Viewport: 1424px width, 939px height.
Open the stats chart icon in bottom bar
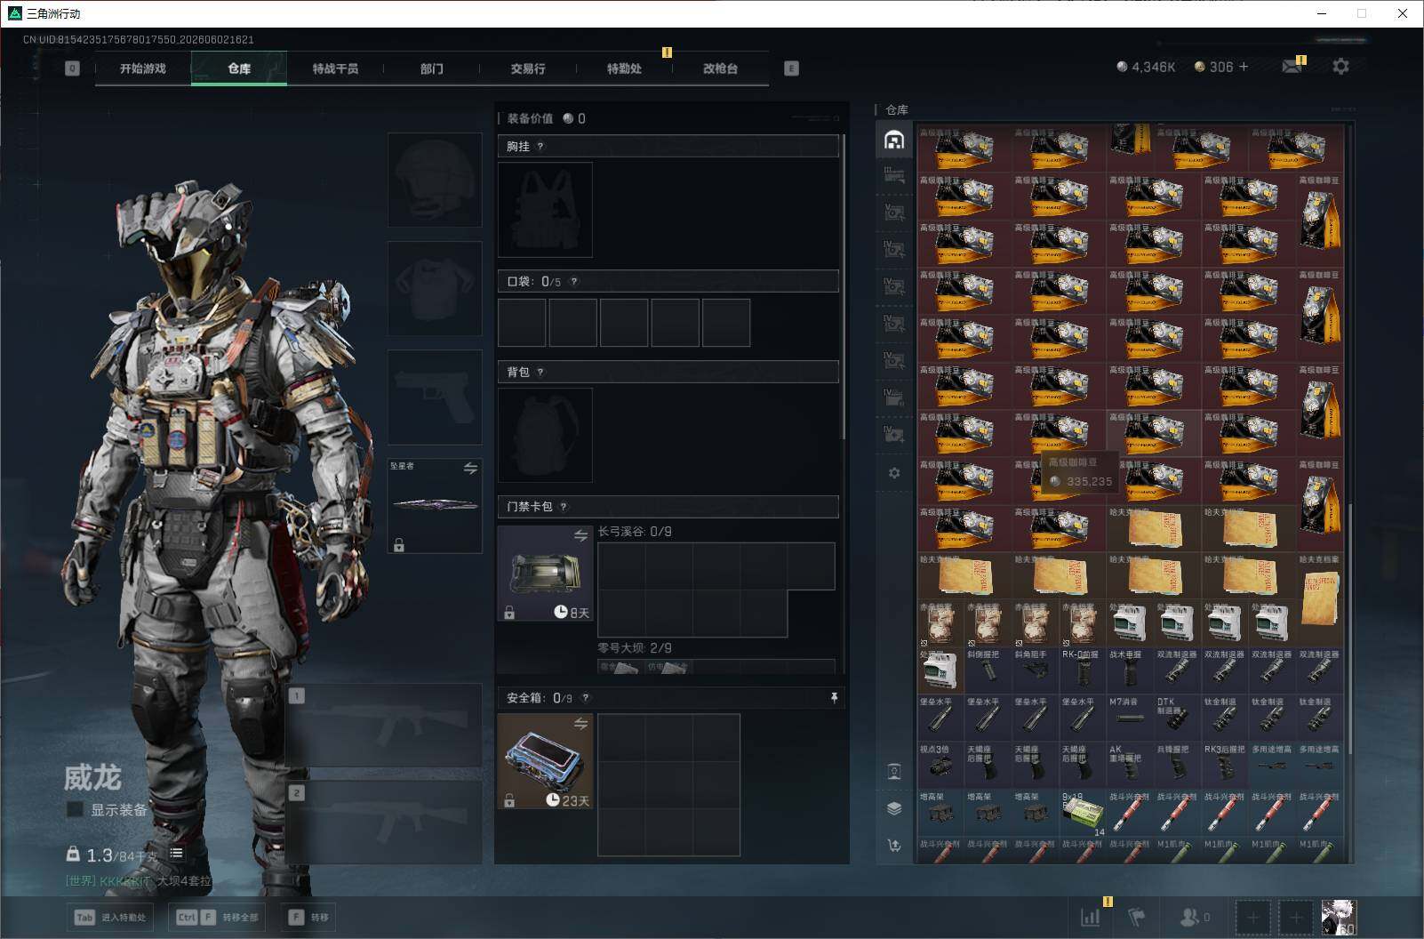[x=1090, y=917]
